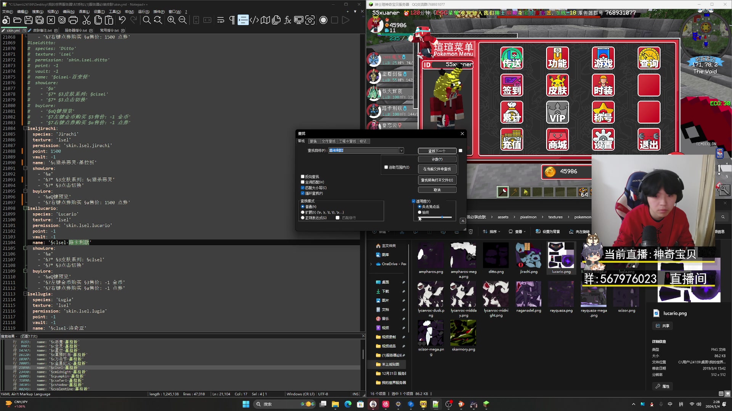The width and height of the screenshot is (732, 411).
Task: Toggle show all characters pilcrow icon
Action: (x=232, y=20)
